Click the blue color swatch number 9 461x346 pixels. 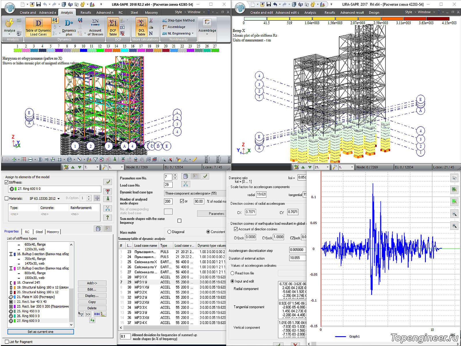(x=84, y=50)
